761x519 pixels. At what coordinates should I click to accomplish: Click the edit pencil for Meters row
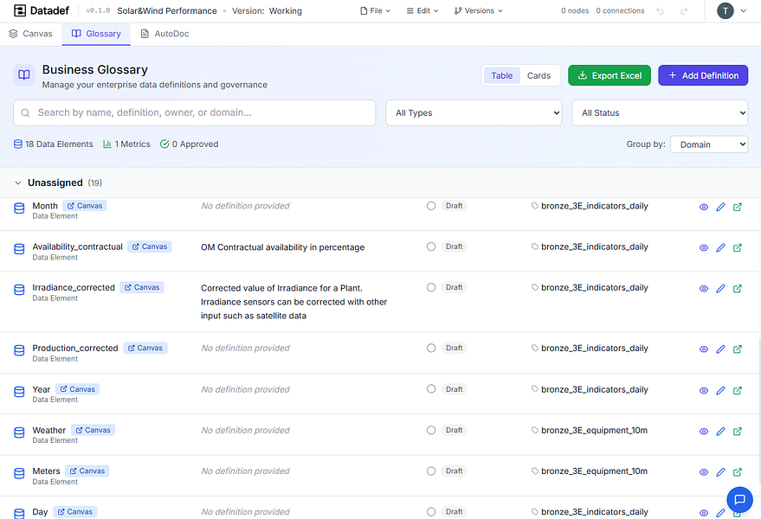tap(720, 473)
